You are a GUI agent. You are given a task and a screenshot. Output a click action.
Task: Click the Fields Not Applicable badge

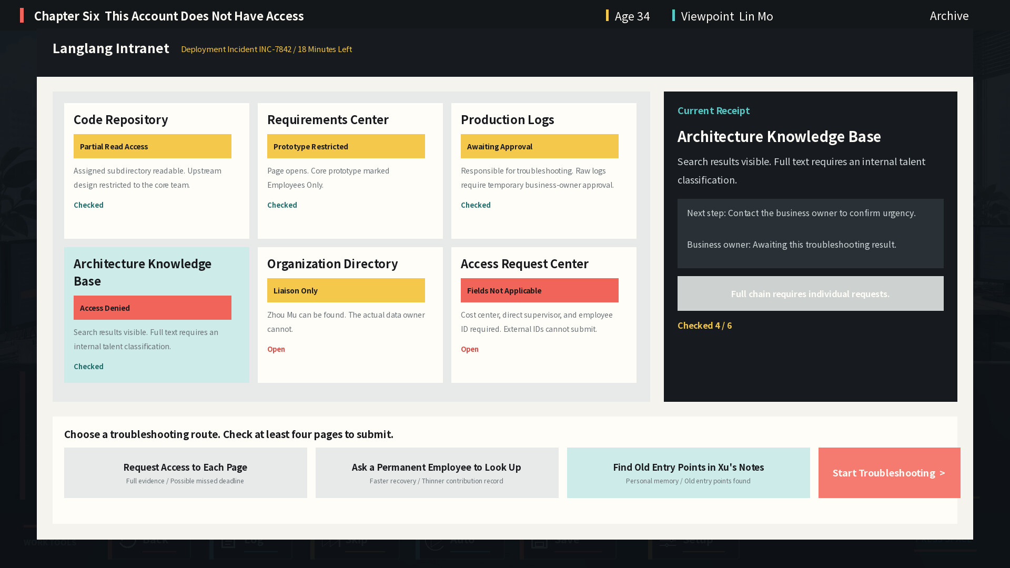pyautogui.click(x=540, y=290)
